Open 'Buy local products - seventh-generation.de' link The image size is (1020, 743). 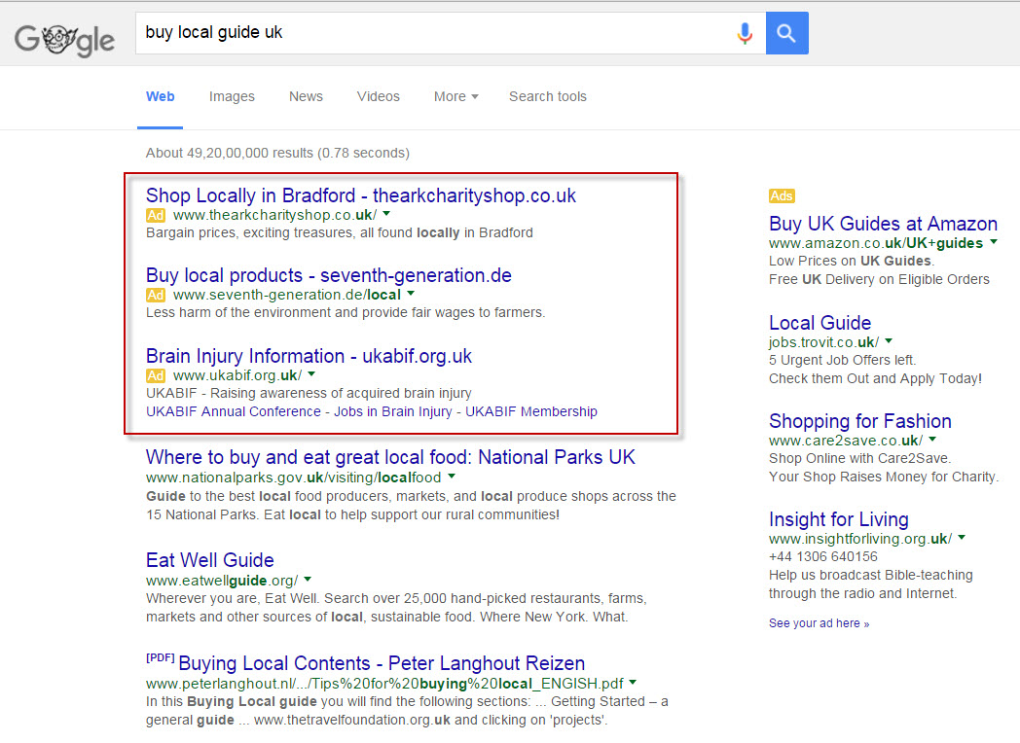coord(329,275)
